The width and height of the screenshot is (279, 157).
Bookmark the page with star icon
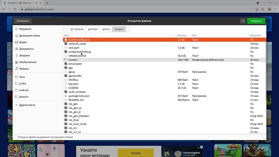click(262, 9)
